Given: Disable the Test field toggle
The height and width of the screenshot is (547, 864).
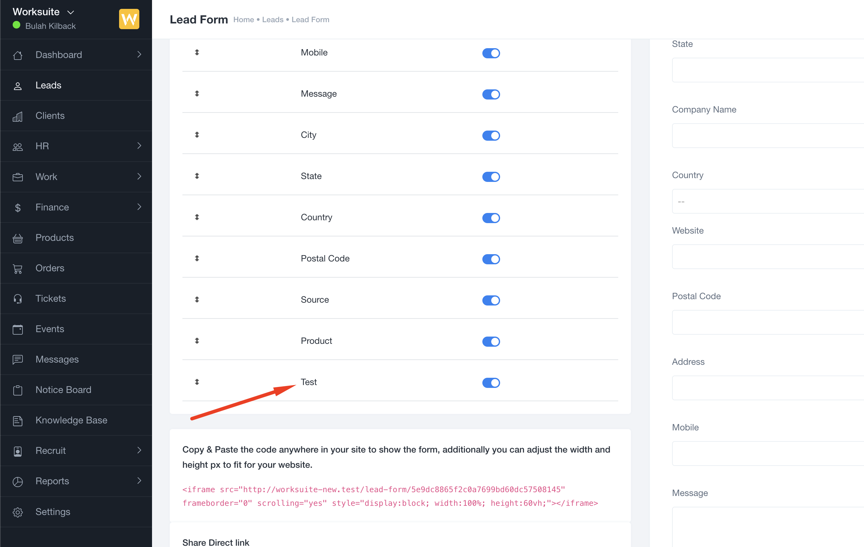Looking at the screenshot, I should click(x=491, y=383).
